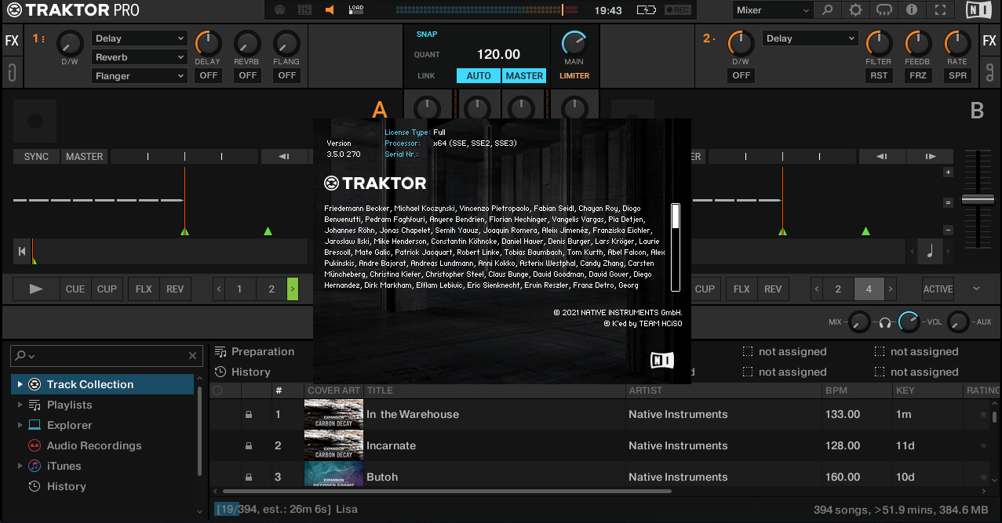Open Preferences with the gear icon
This screenshot has width=1002, height=523.
[x=856, y=10]
